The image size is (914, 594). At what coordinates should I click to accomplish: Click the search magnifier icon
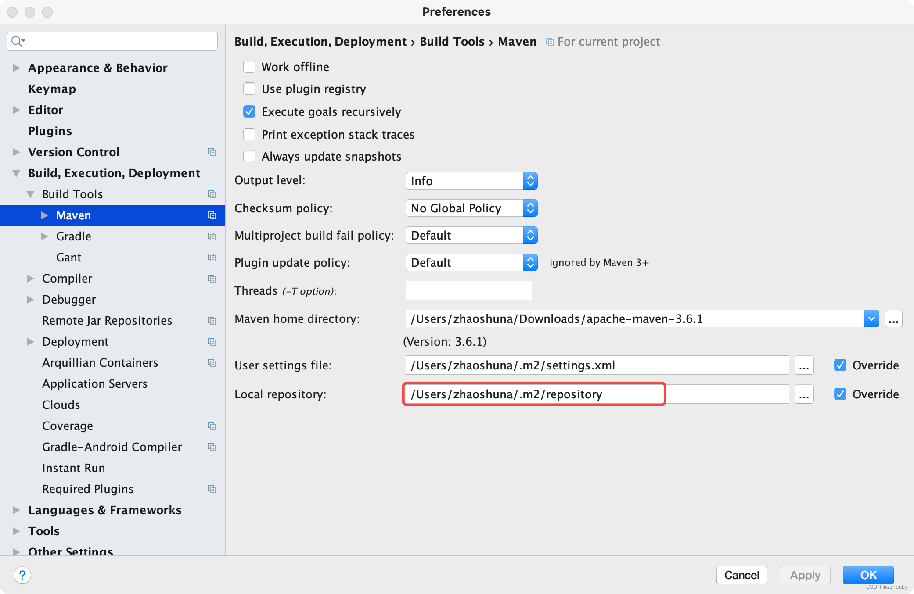(17, 41)
